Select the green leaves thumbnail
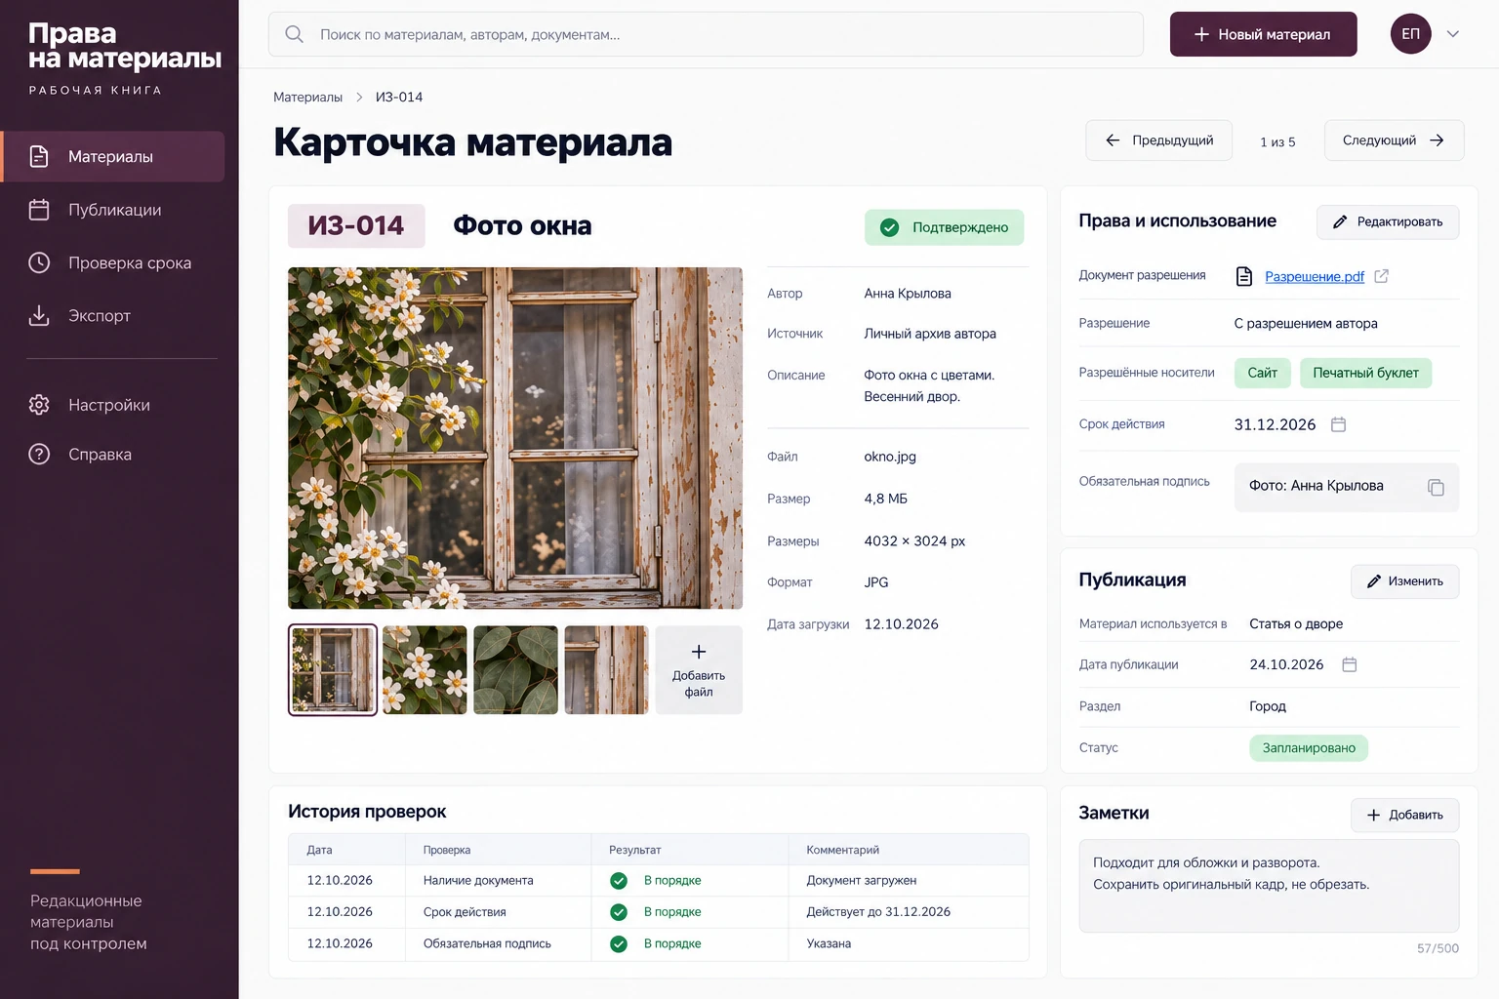 coord(515,670)
